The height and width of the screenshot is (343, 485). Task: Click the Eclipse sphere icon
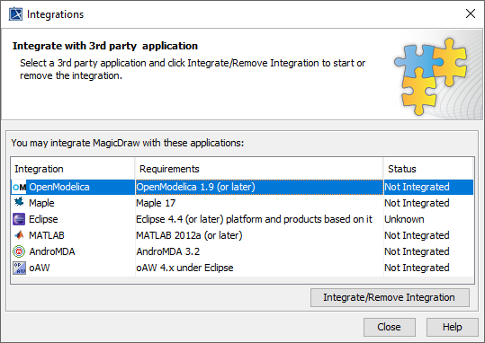tap(19, 219)
